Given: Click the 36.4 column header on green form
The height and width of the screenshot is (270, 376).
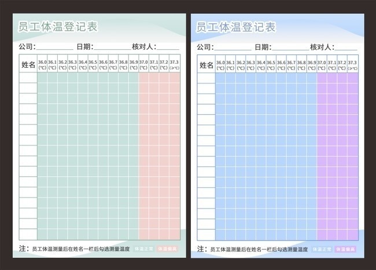Looking at the screenshot, I should 83,63.
